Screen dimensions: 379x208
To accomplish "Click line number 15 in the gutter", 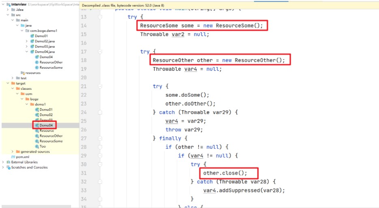I will (84, 34).
